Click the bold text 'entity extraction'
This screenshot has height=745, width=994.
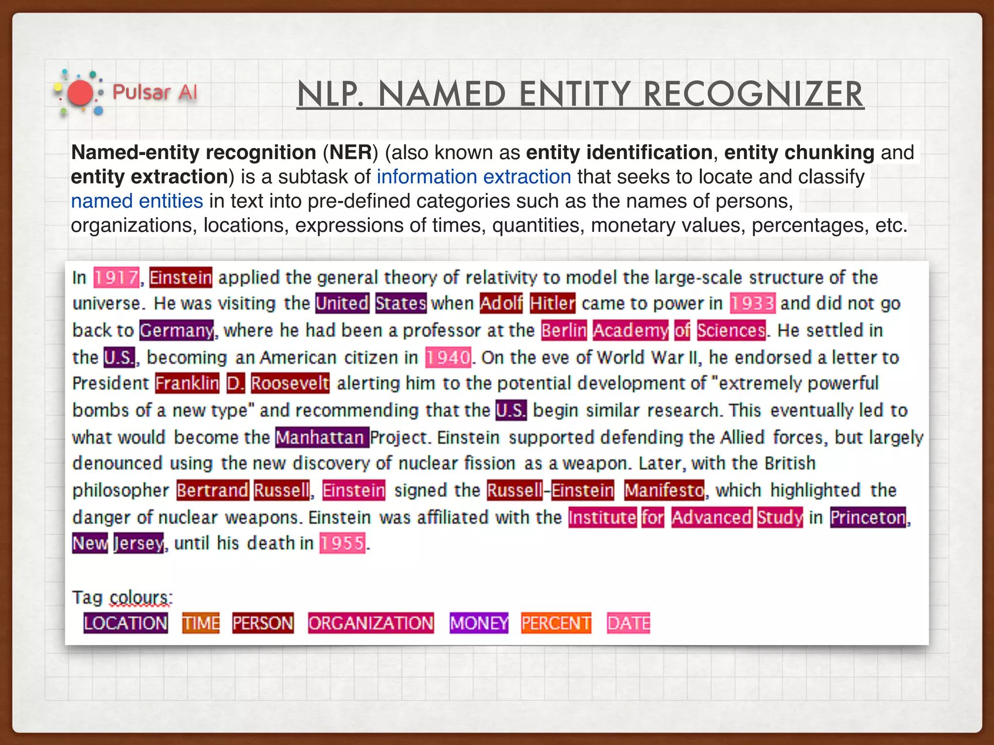tap(149, 177)
